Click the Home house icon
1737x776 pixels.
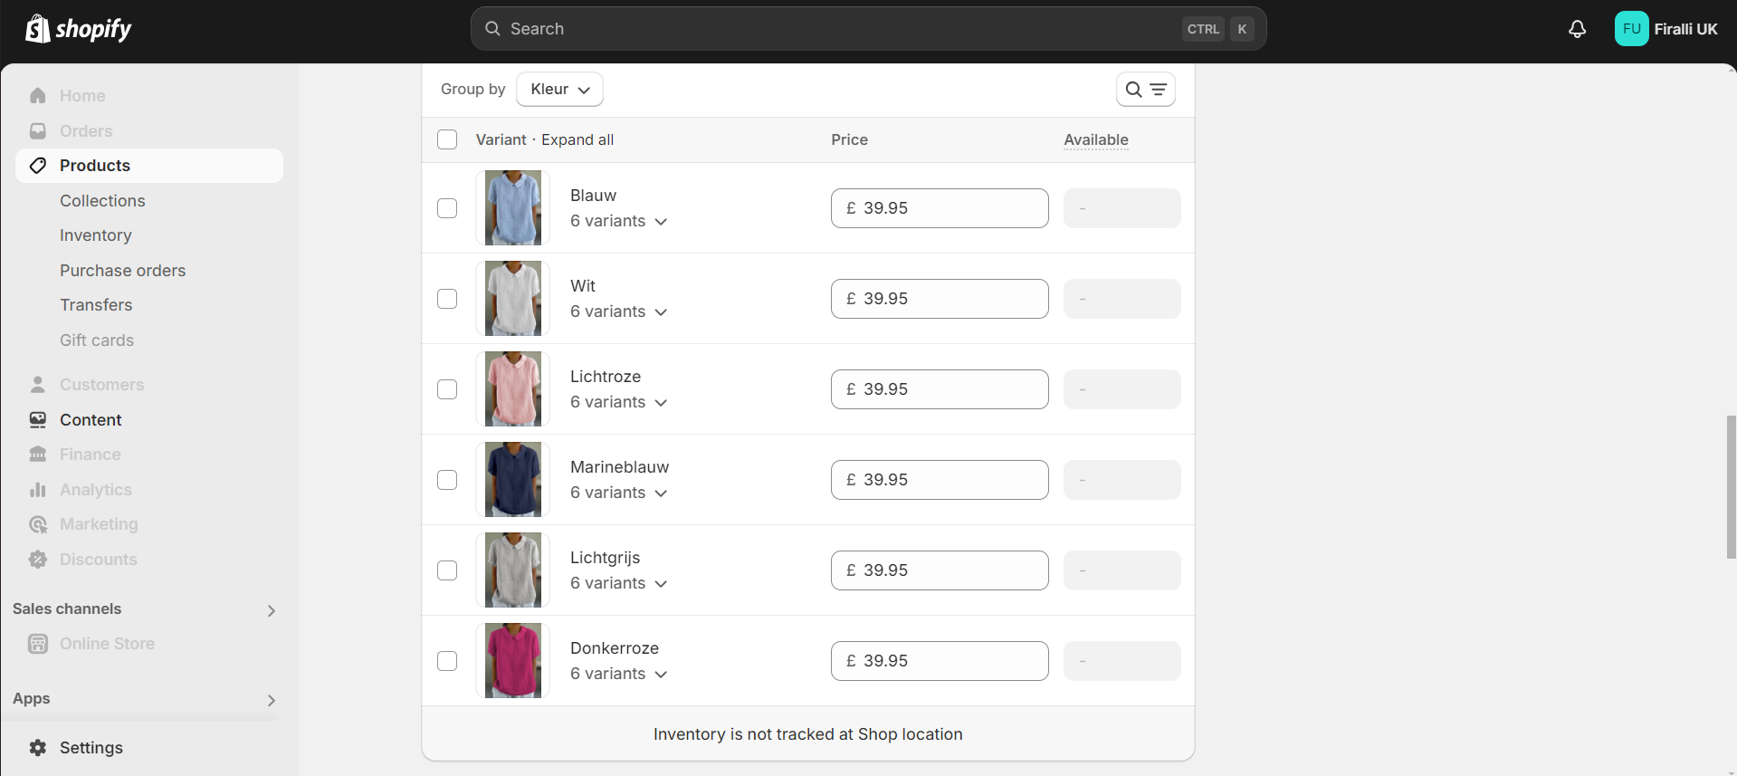(x=38, y=96)
